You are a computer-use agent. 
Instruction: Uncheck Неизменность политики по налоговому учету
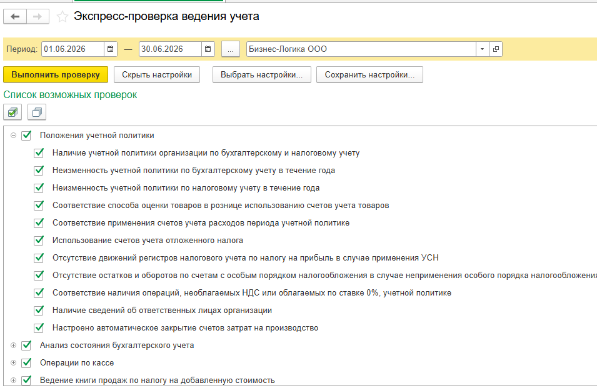39,188
